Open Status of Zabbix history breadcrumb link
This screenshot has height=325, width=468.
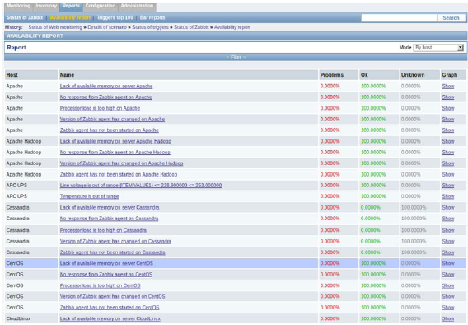coord(191,27)
